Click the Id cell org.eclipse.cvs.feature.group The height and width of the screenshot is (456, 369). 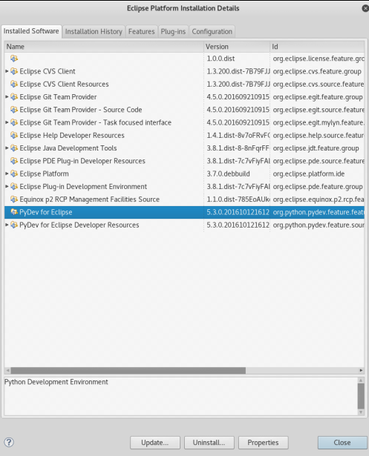[317, 71]
